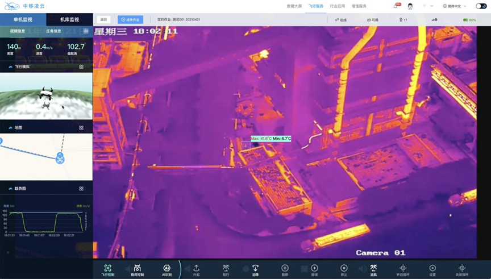Select the 飞行控制 flight control icon

[x=107, y=270]
